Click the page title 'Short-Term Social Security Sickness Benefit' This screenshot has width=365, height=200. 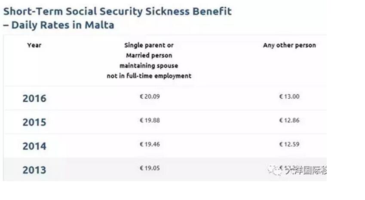[x=117, y=12]
